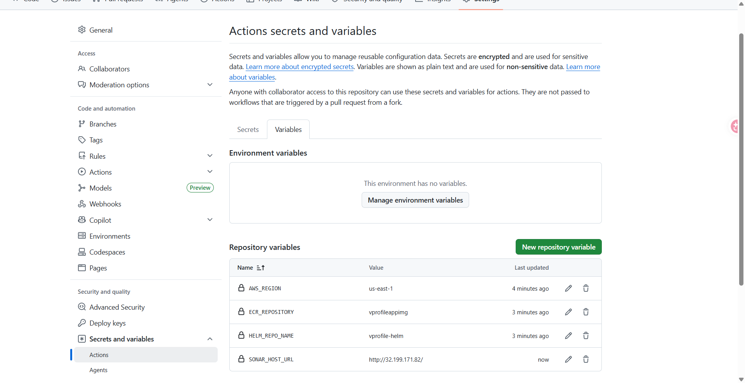Click the Last updated column header
The height and width of the screenshot is (383, 745).
(532, 268)
